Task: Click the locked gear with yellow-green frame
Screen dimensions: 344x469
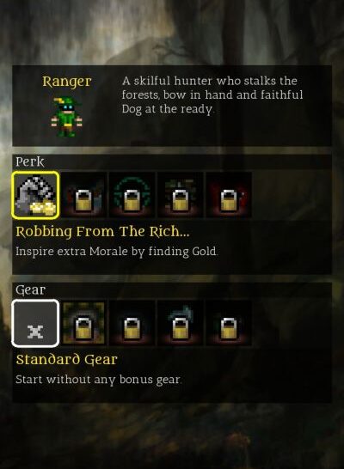Action: (83, 323)
